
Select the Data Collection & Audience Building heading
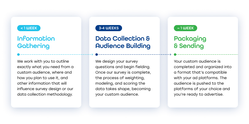(123, 42)
